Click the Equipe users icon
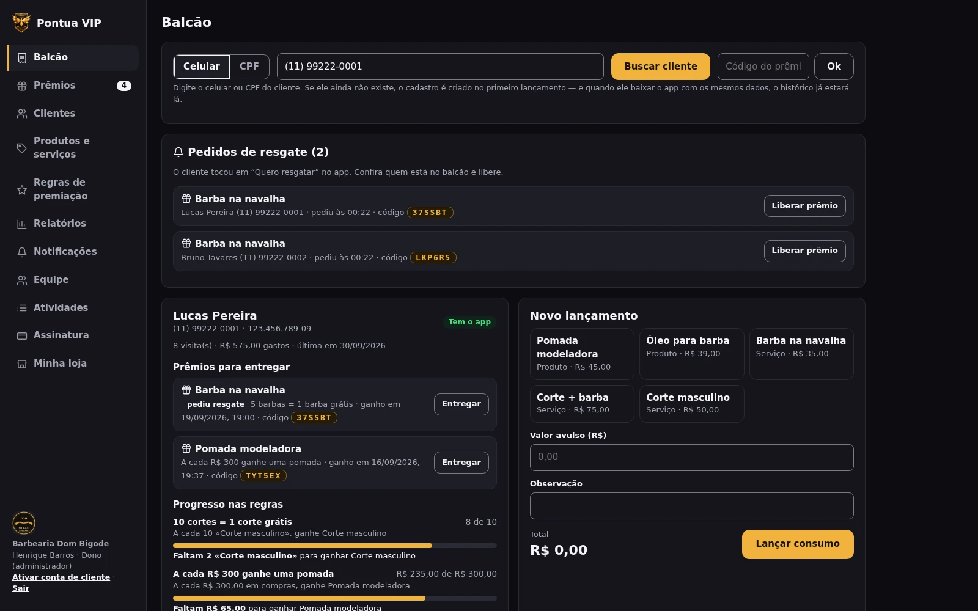This screenshot has height=611, width=978. pos(22,280)
